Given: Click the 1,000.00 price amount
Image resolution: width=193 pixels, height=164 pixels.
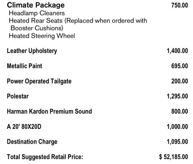Looking at the screenshot, I should [x=177, y=126].
